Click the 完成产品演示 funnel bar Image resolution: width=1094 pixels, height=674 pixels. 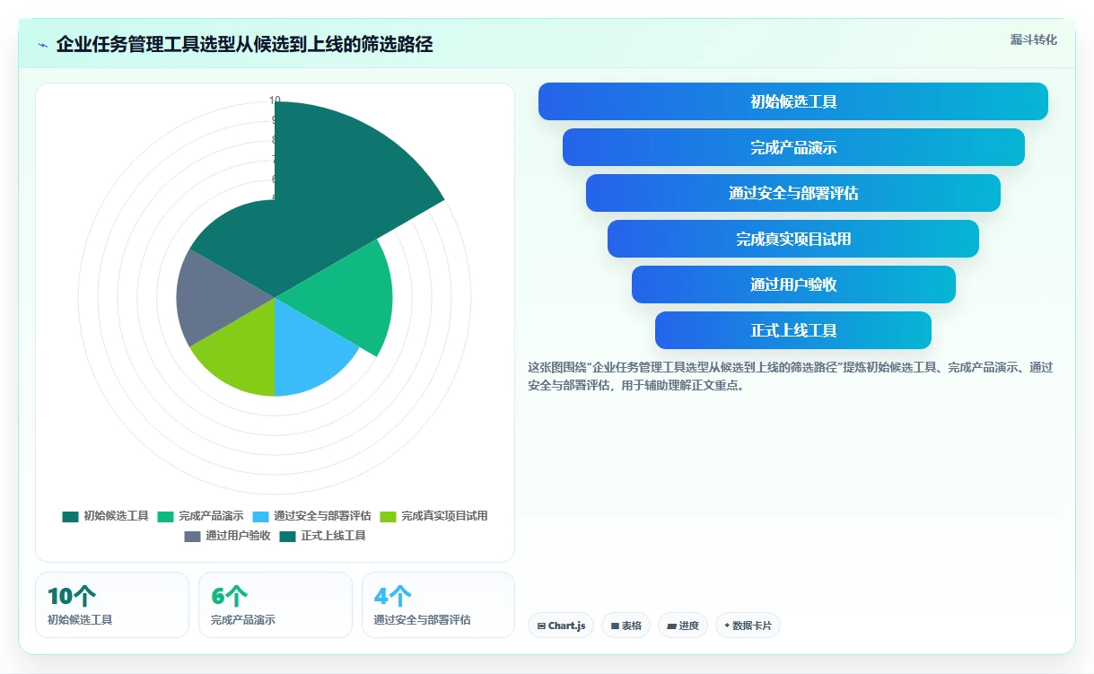[x=793, y=147]
